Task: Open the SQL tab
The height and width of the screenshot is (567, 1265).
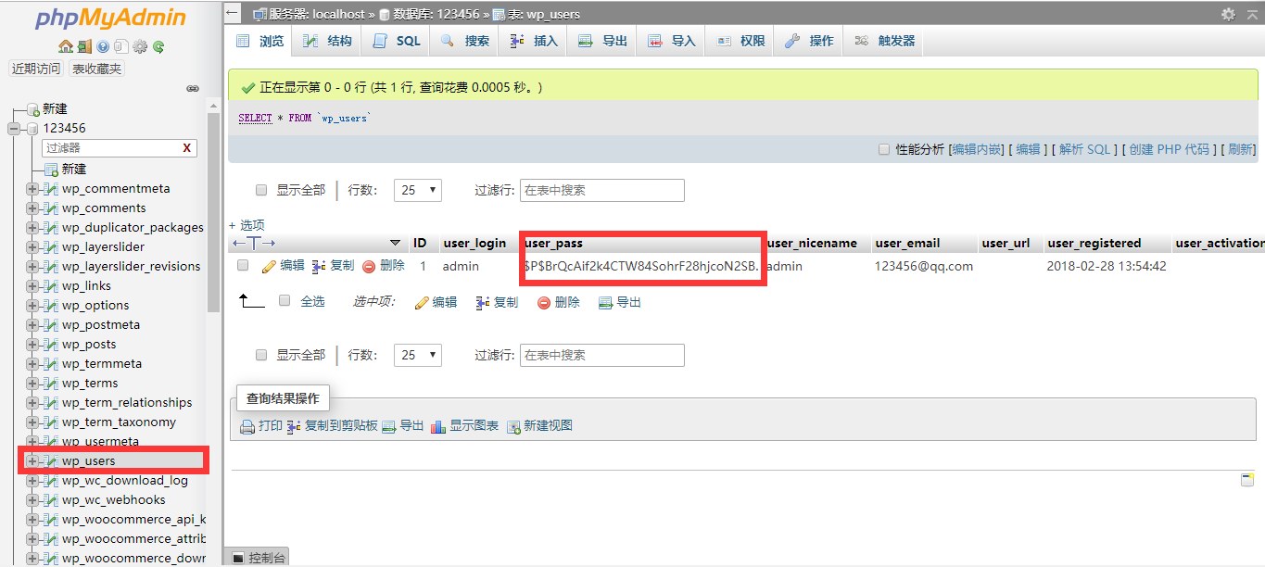Action: [396, 41]
